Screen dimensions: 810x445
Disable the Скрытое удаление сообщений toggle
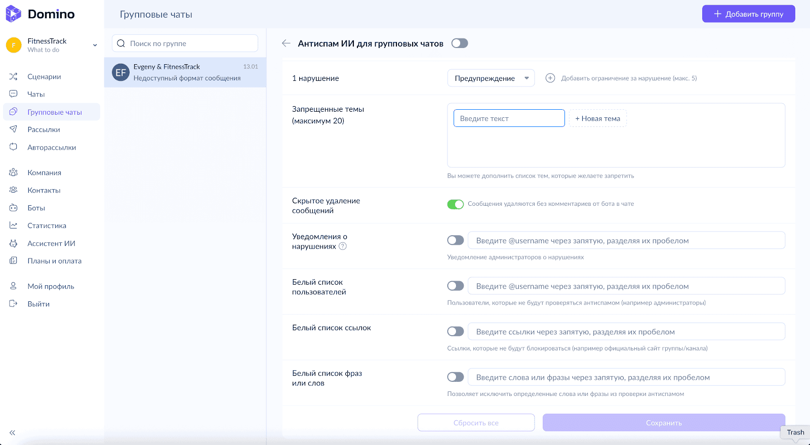click(x=455, y=204)
